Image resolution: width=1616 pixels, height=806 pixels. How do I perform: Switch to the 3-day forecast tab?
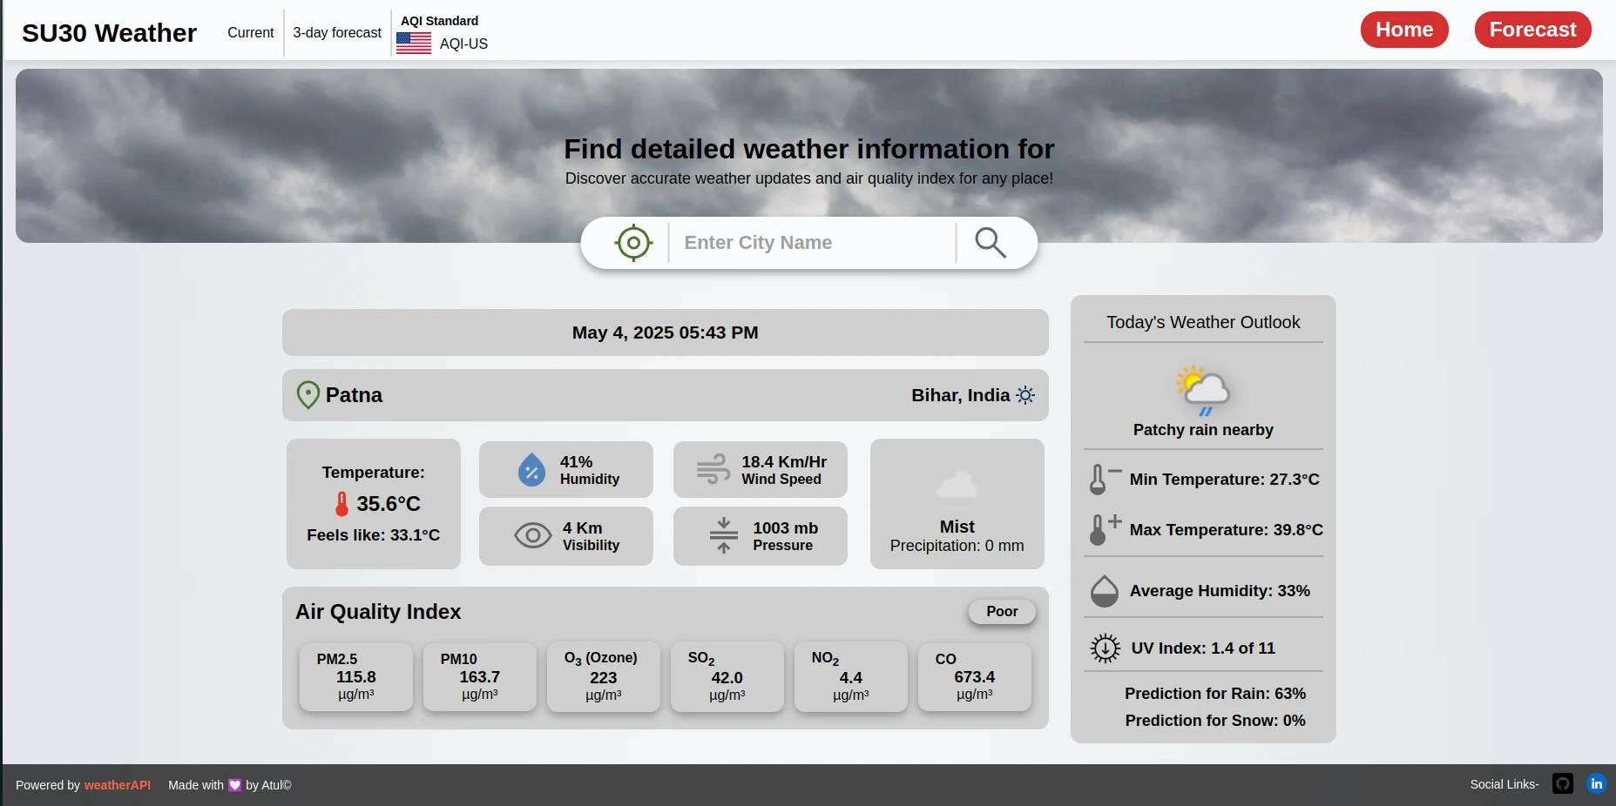[337, 33]
